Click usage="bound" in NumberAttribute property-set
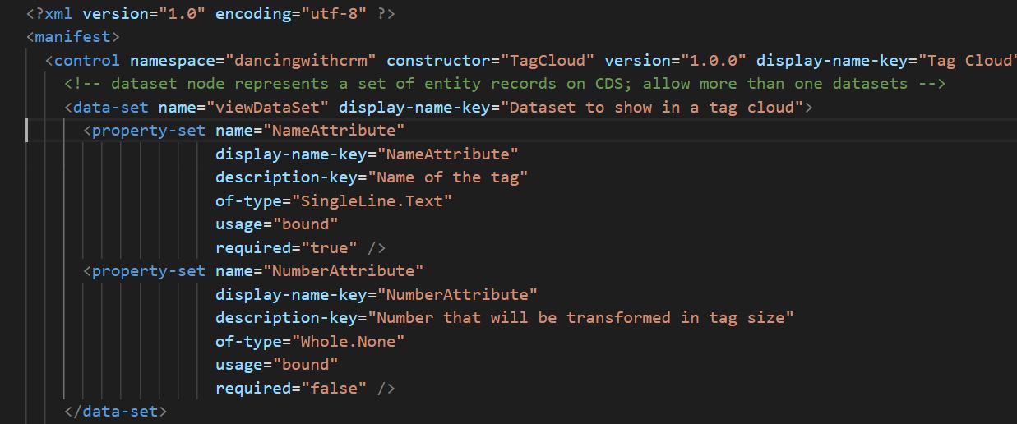 point(277,365)
